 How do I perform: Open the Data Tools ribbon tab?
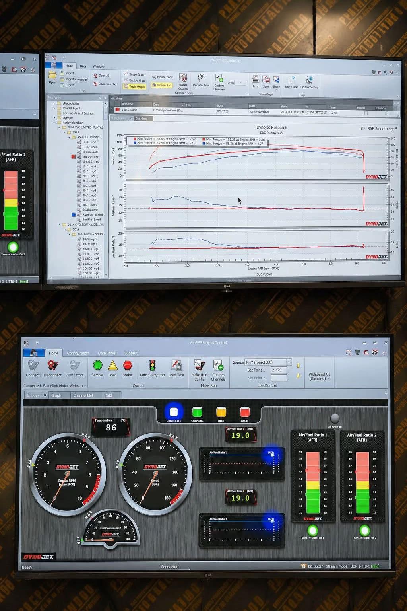tap(107, 353)
